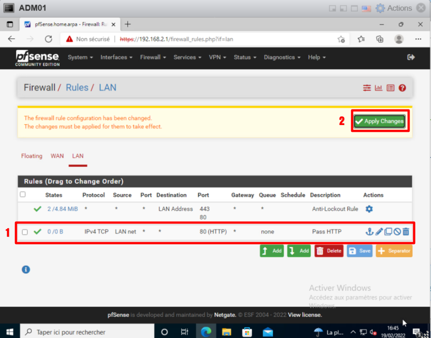Click the anchor icon on Pass HTTP rule
The height and width of the screenshot is (338, 431).
369,232
